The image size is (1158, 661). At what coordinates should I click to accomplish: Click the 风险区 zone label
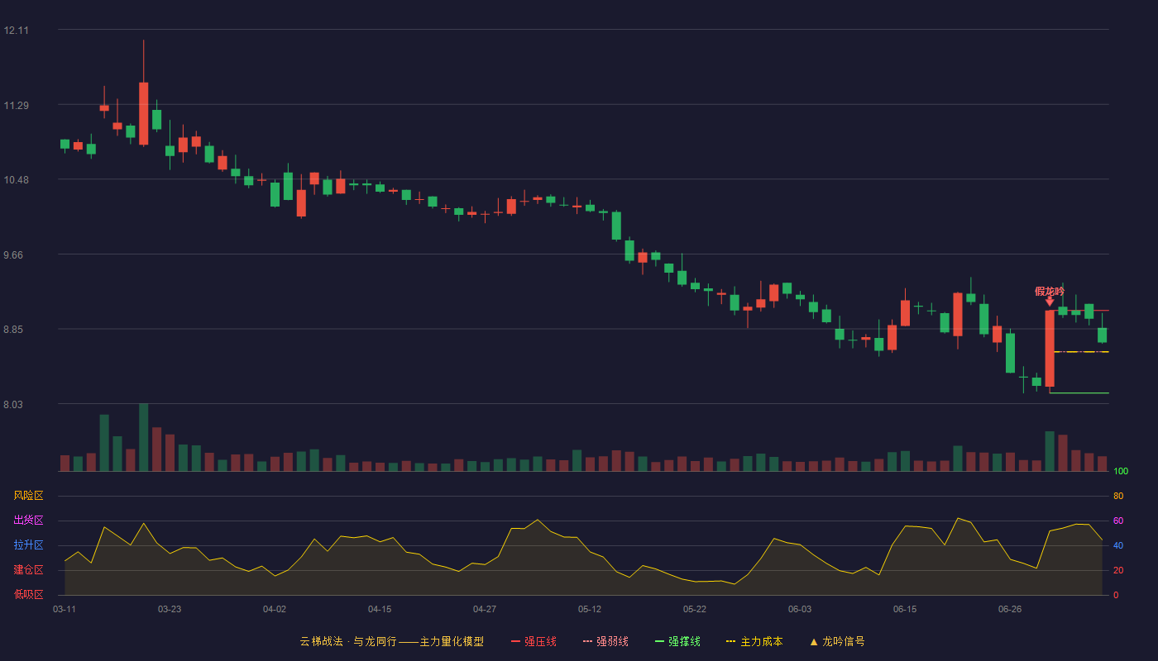(x=28, y=496)
